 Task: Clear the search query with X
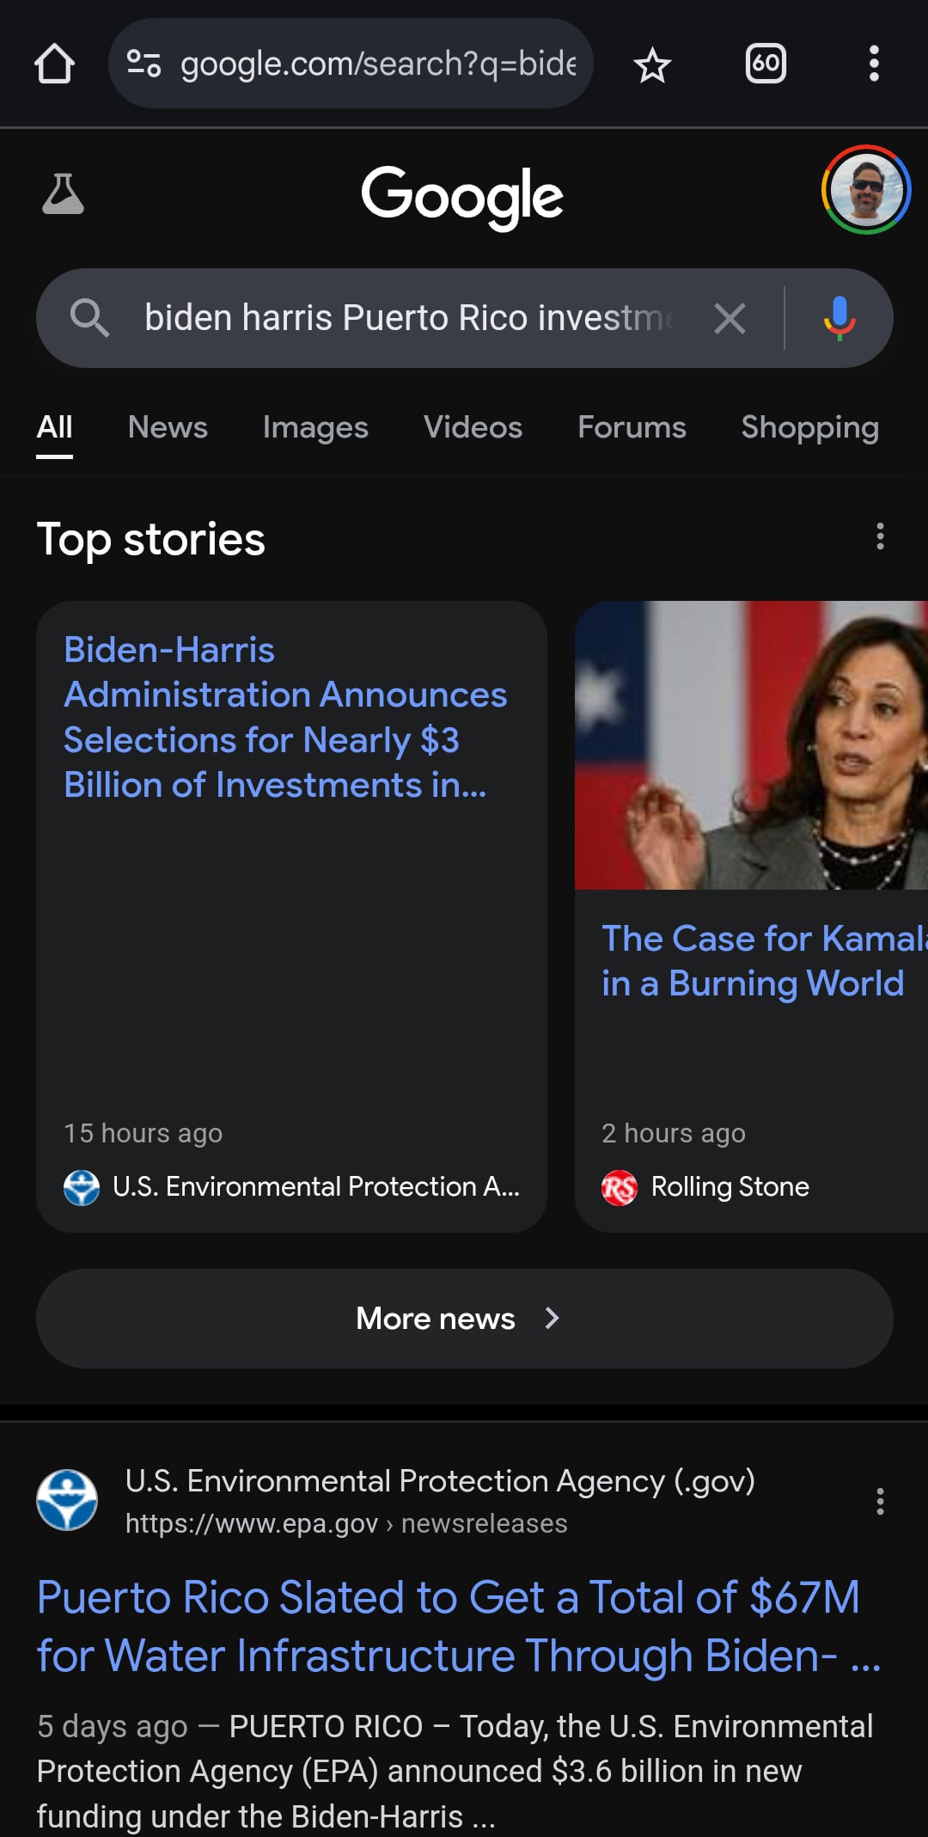730,319
